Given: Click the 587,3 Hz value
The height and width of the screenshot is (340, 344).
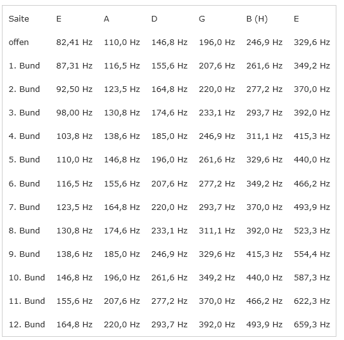Looking at the screenshot, I should (312, 278).
